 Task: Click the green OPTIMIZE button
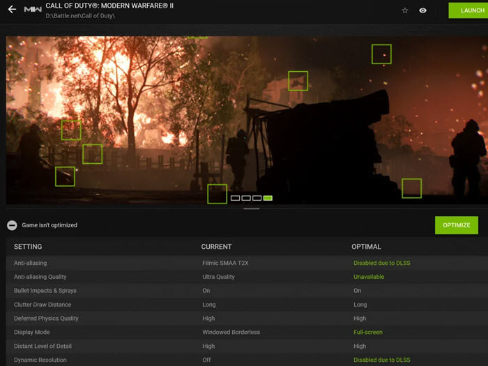[x=456, y=225]
